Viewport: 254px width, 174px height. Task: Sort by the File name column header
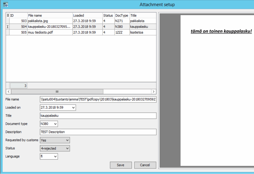click(x=49, y=15)
